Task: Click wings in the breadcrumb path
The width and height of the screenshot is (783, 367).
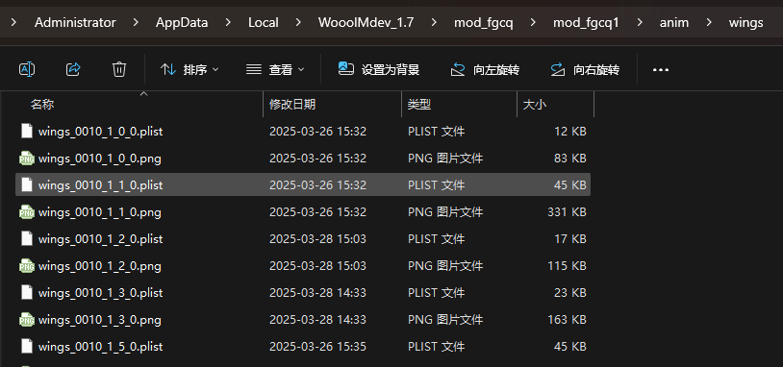Action: pyautogui.click(x=746, y=22)
